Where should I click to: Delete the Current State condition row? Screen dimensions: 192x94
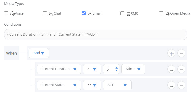(181, 85)
